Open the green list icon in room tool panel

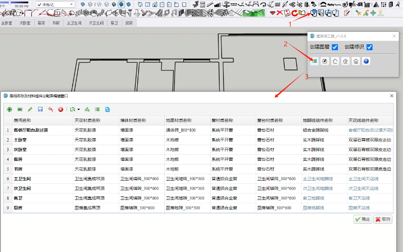click(x=314, y=61)
